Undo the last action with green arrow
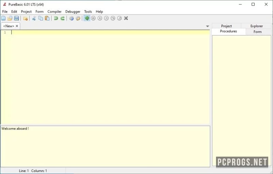The width and height of the screenshot is (273, 174). tap(56, 18)
